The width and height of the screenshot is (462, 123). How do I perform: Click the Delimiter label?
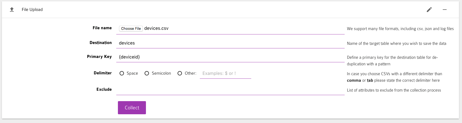(103, 73)
